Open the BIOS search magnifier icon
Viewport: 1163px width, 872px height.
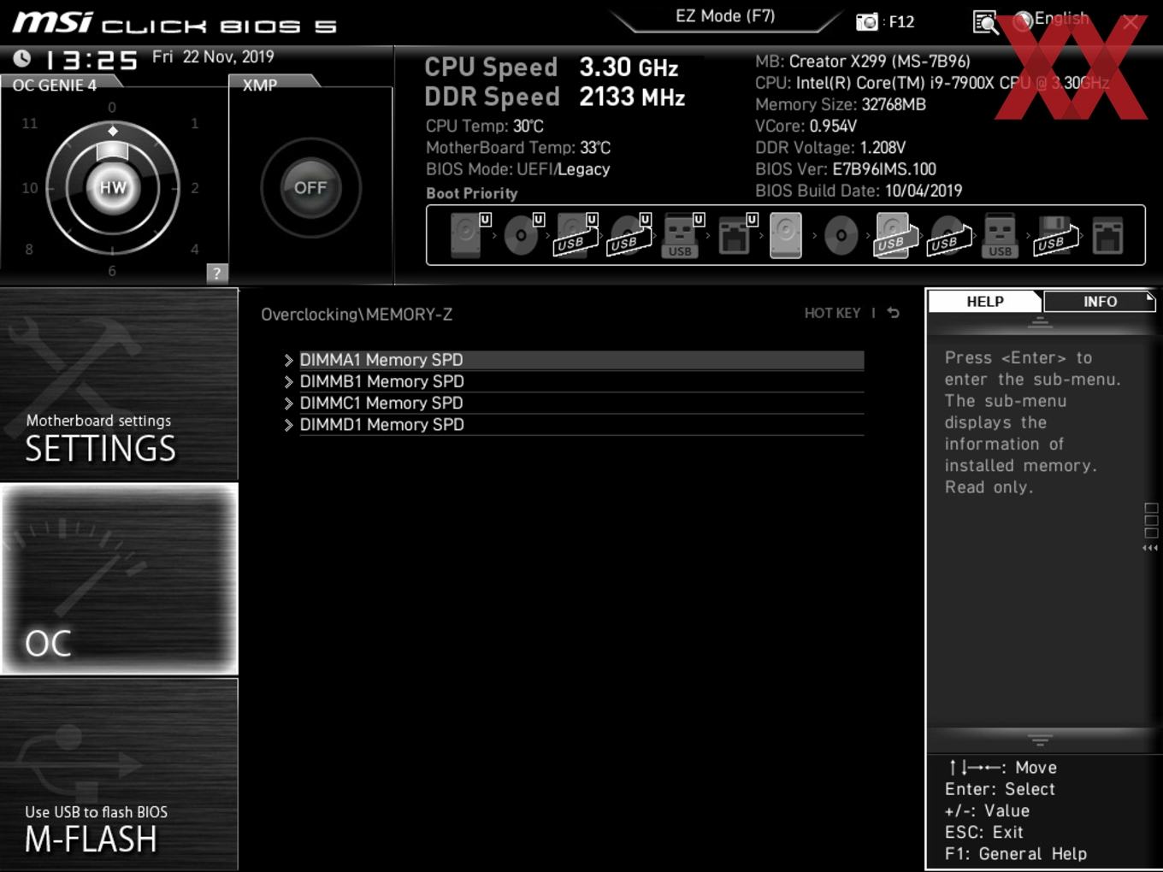click(986, 22)
